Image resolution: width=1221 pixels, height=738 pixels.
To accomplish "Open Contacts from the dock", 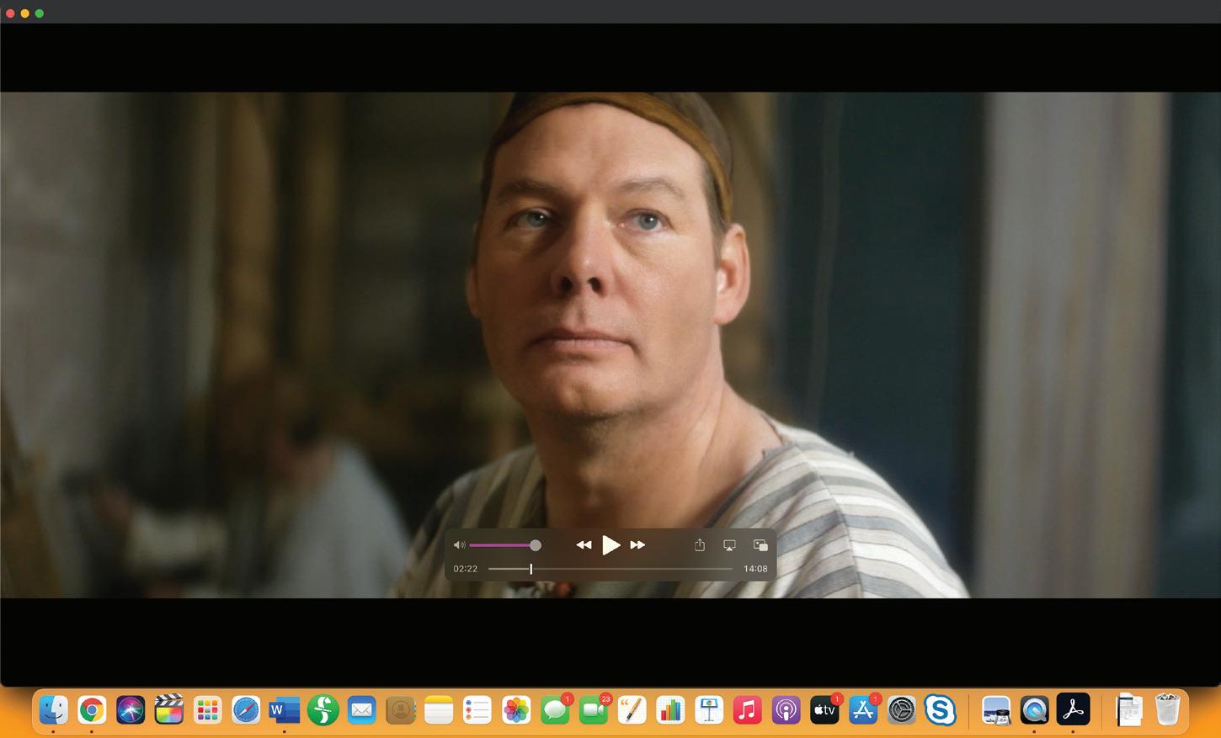I will click(x=400, y=711).
